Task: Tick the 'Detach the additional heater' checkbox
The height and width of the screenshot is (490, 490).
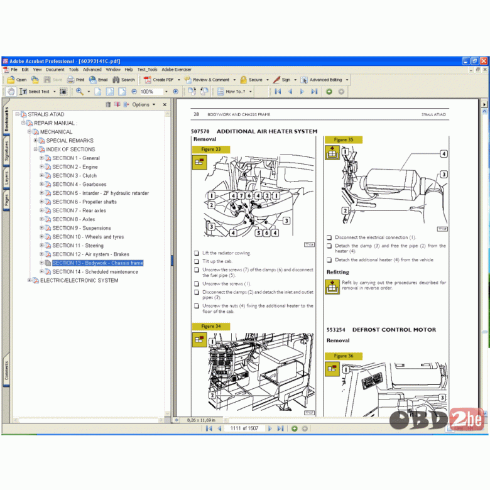Action: tap(329, 260)
